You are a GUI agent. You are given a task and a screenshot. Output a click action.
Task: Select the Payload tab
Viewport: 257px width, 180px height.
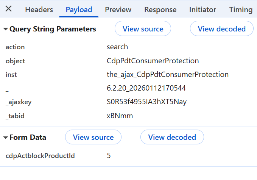pos(79,10)
